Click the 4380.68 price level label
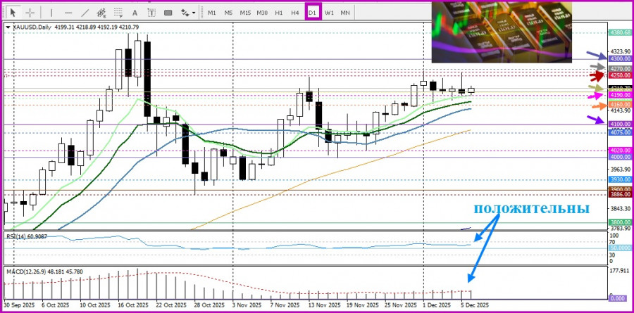634x313 pixels. click(620, 32)
